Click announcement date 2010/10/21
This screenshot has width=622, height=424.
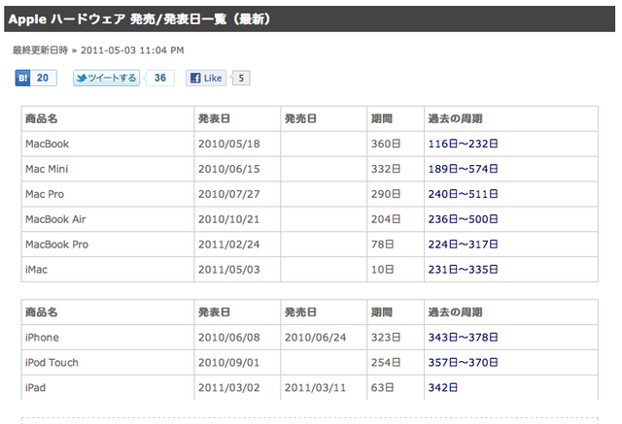(229, 219)
